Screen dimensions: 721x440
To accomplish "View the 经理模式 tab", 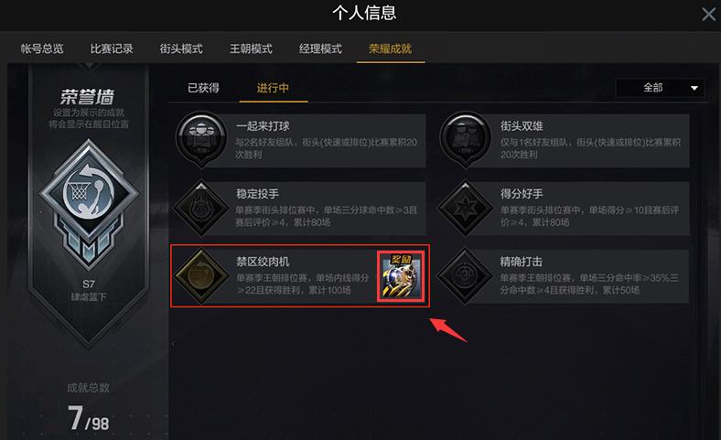I will coord(320,48).
